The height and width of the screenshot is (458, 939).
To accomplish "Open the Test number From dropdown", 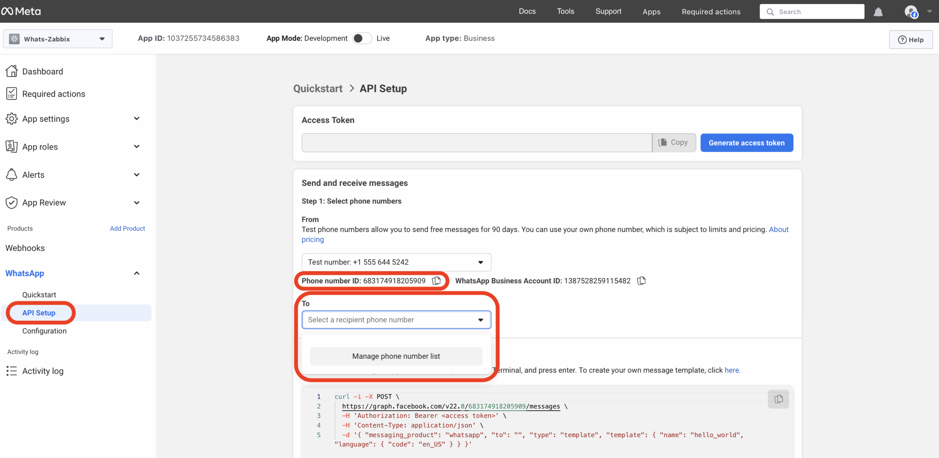I will tap(396, 262).
